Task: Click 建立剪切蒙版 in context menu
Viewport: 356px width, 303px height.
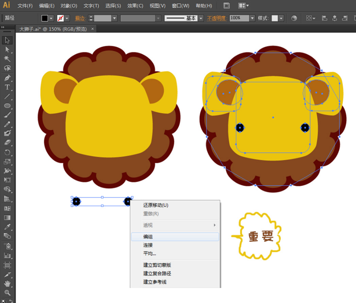Action: [x=157, y=265]
